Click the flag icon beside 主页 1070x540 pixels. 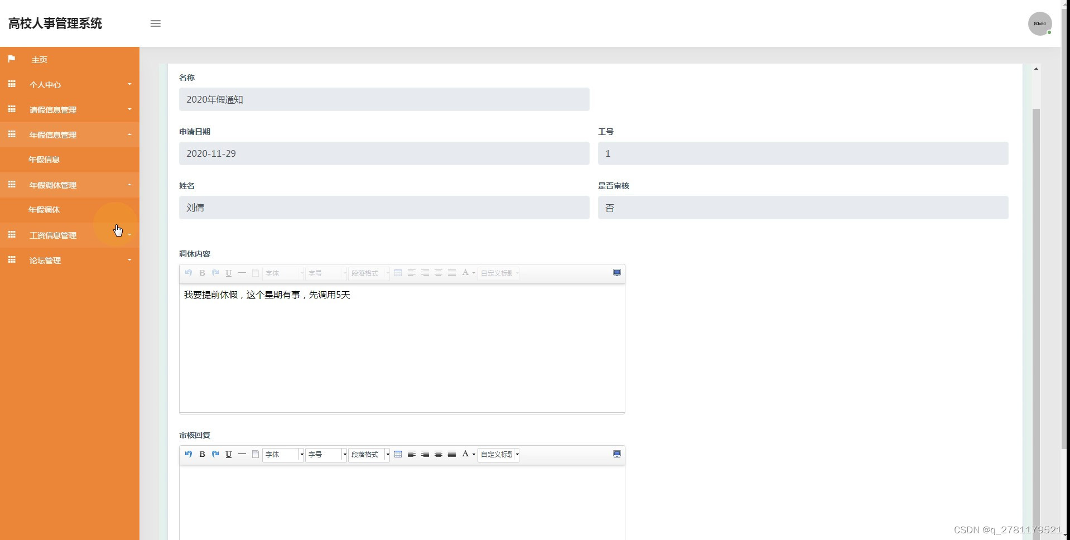[x=12, y=59]
